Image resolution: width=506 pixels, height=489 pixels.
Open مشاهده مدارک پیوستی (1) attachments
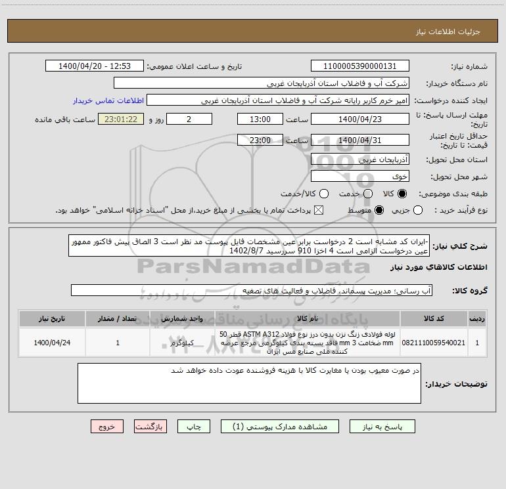(x=280, y=427)
